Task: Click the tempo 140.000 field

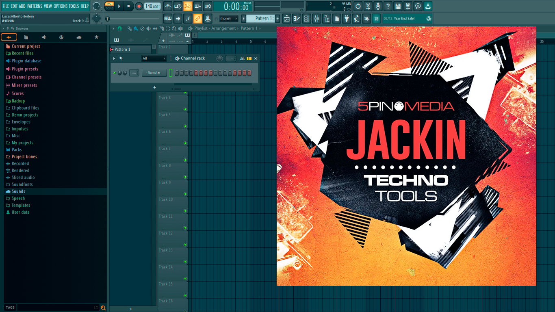Action: tap(152, 6)
